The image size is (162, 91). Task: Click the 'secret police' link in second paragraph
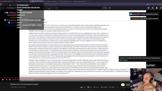coord(86,37)
